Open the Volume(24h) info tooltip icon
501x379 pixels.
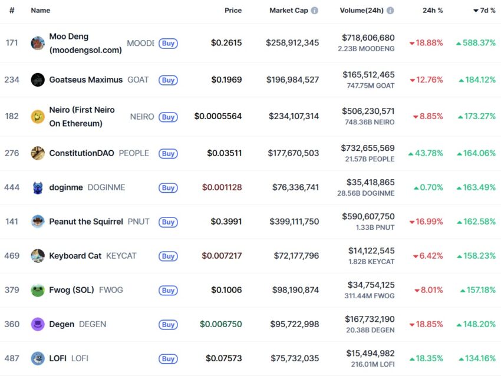(390, 11)
